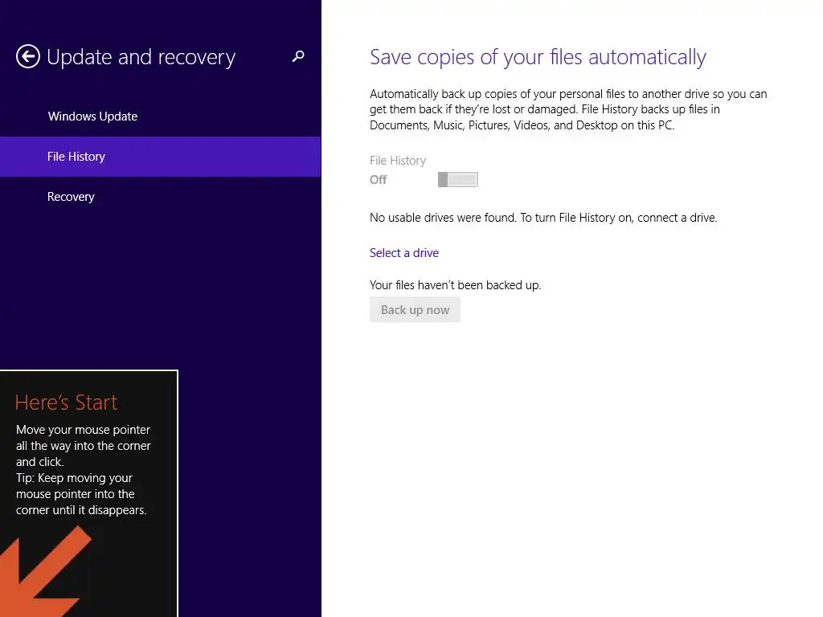Click the Select a drive link
This screenshot has height=617, width=823.
point(403,253)
